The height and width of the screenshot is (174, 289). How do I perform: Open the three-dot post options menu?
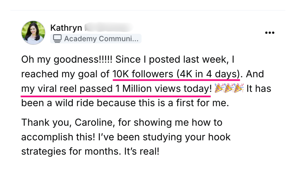click(x=269, y=33)
